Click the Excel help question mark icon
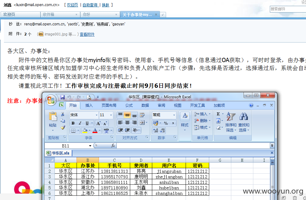 point(251,106)
